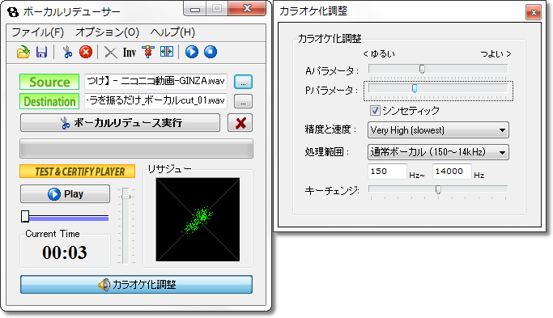Viewport: 553px width, 318px height.
Task: Browse for the Destination file
Action: click(243, 101)
